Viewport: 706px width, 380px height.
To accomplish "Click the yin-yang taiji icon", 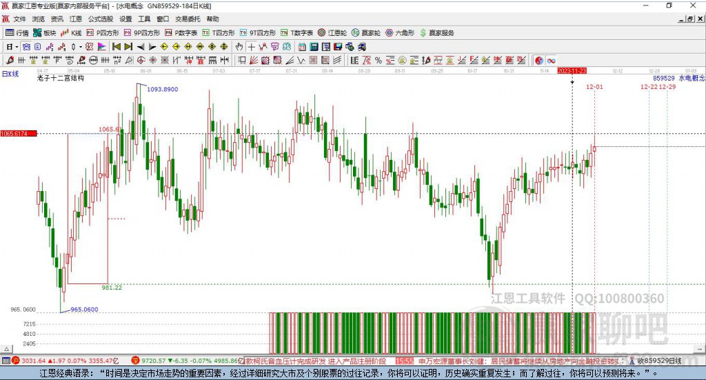I will point(538,61).
